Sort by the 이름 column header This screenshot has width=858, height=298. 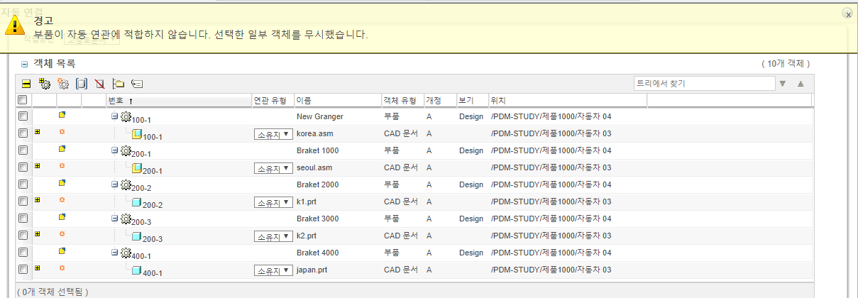pos(337,100)
